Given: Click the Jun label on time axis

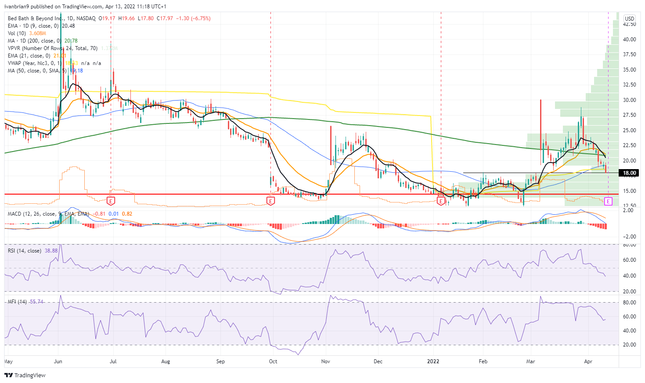Looking at the screenshot, I should [58, 361].
